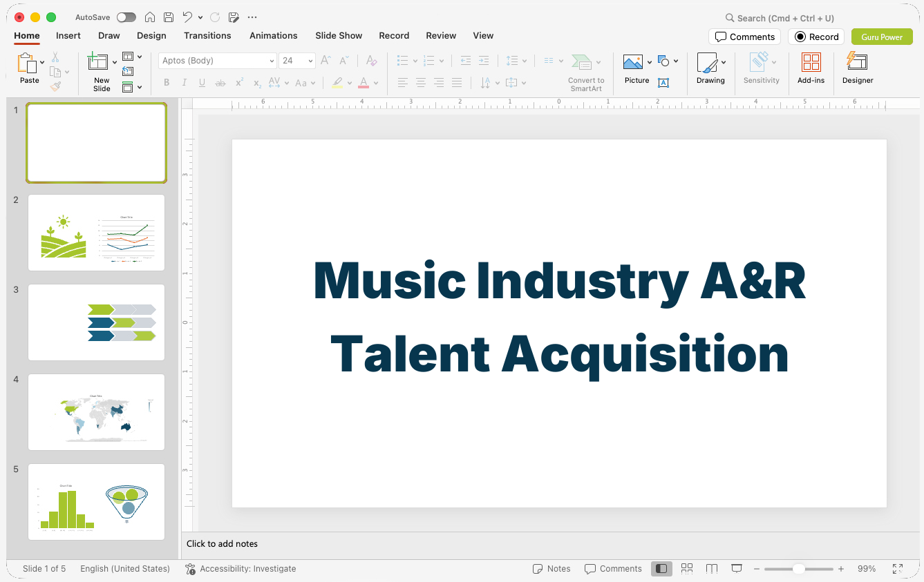Click the Picture insert icon
Image resolution: width=924 pixels, height=582 pixels.
[633, 62]
